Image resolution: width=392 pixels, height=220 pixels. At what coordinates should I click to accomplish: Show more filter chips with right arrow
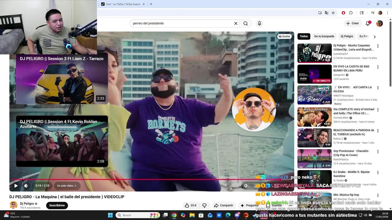click(x=374, y=37)
